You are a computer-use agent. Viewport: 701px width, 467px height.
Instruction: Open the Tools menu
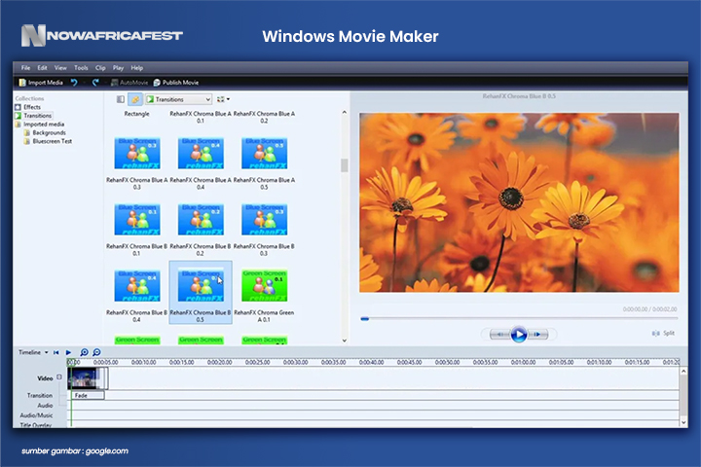pos(81,68)
